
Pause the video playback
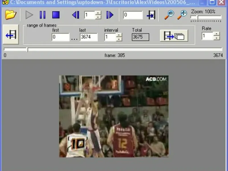[42, 15]
